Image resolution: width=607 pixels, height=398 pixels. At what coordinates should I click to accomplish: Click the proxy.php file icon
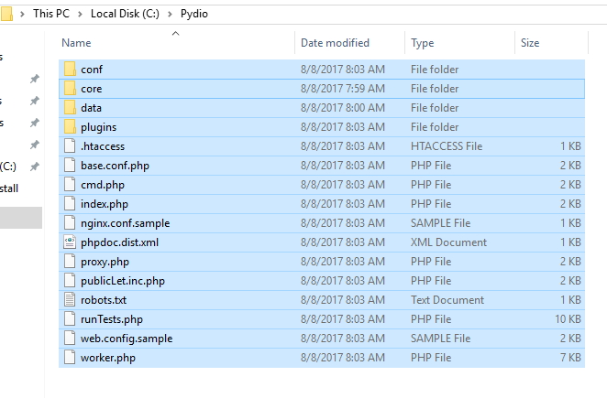point(70,261)
